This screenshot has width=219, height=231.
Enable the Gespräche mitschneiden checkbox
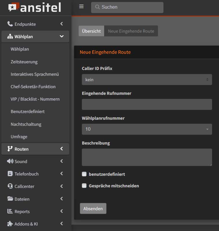pos(84,186)
